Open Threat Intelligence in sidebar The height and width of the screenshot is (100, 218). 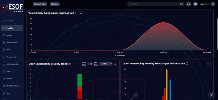point(12,86)
